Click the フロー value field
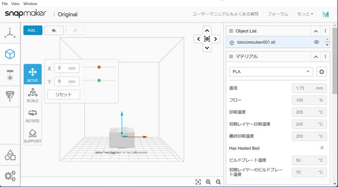 pyautogui.click(x=309, y=100)
